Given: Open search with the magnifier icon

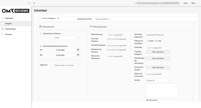Looking at the screenshot, I should 34,3.
